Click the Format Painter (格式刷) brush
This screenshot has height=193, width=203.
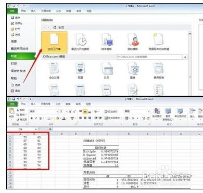[22, 119]
